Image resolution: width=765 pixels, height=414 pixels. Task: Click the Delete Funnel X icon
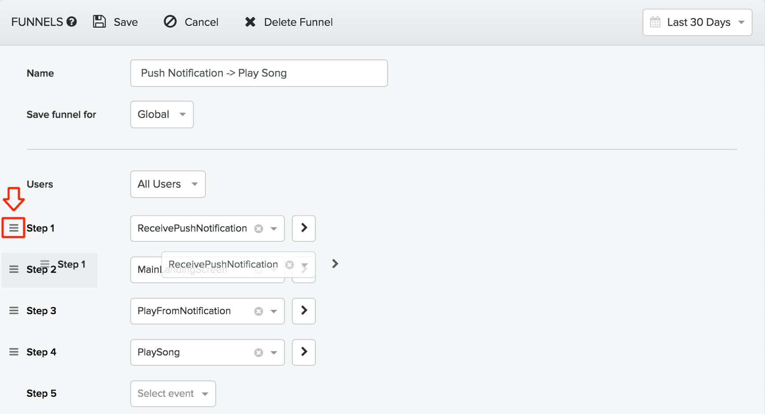pos(250,22)
